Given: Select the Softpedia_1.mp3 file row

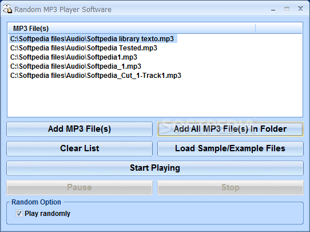Looking at the screenshot, I should coord(75,66).
